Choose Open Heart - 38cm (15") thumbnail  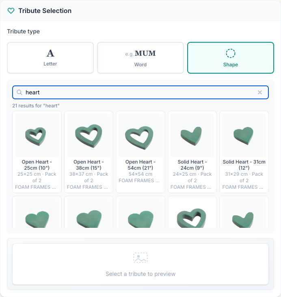89,135
